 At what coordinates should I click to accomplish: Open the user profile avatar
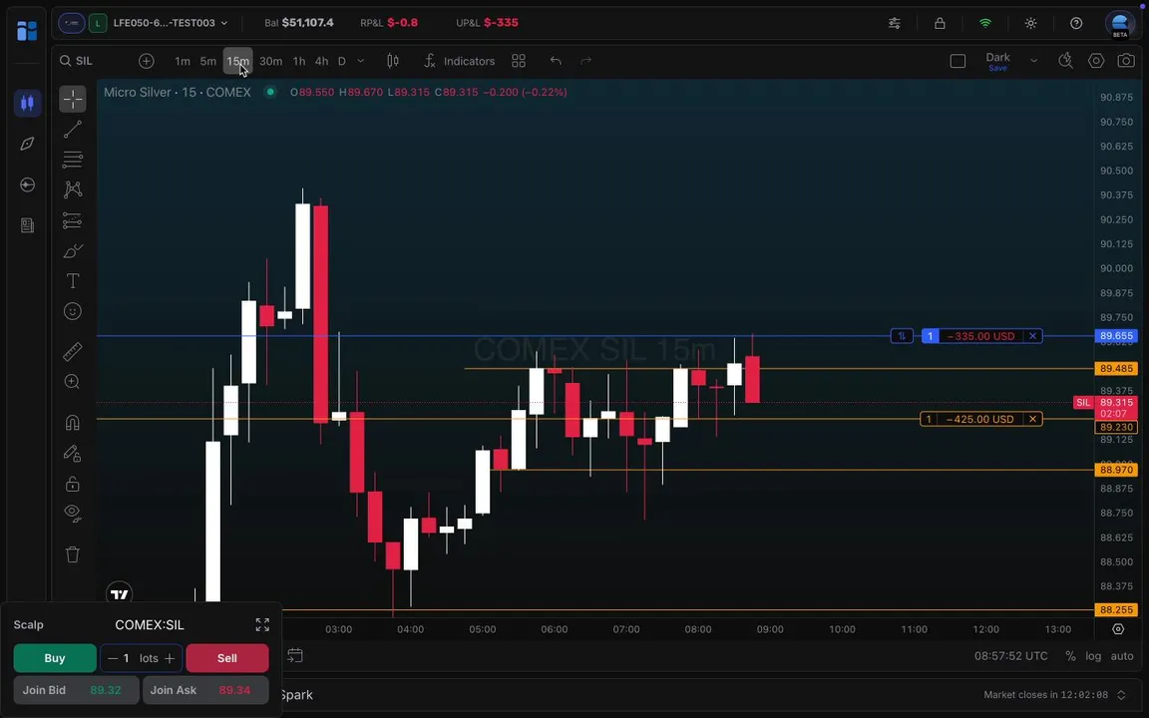(x=1120, y=23)
